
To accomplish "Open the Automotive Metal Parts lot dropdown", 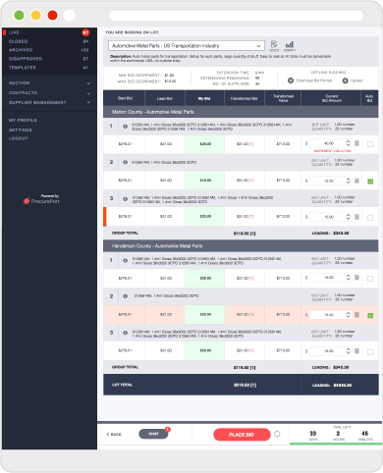I will click(187, 46).
